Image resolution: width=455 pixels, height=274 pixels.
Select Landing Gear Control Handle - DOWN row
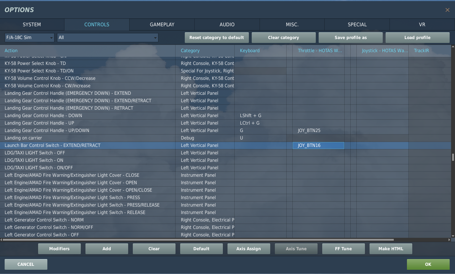[x=225, y=116]
